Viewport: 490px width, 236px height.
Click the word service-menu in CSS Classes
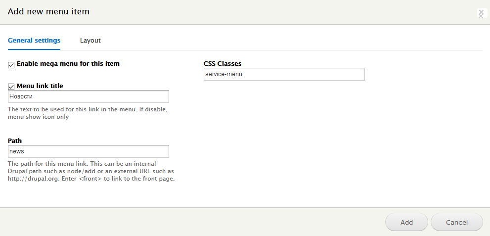coord(224,74)
